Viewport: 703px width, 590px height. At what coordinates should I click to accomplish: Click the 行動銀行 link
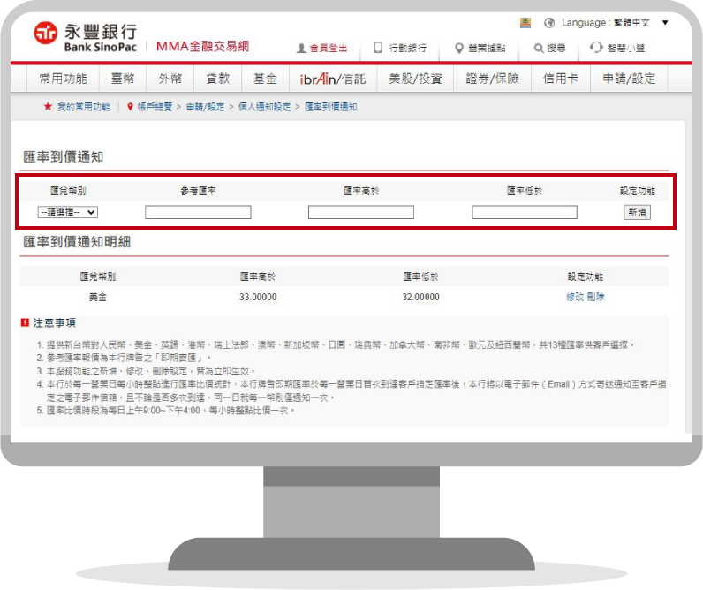pos(407,48)
